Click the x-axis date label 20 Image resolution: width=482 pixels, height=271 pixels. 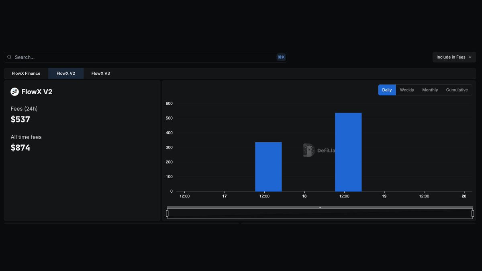click(464, 196)
